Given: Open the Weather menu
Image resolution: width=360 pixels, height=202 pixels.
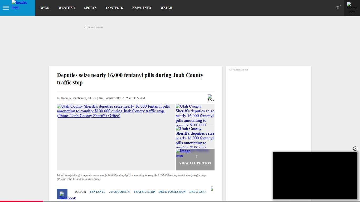Looking at the screenshot, I should (66, 8).
